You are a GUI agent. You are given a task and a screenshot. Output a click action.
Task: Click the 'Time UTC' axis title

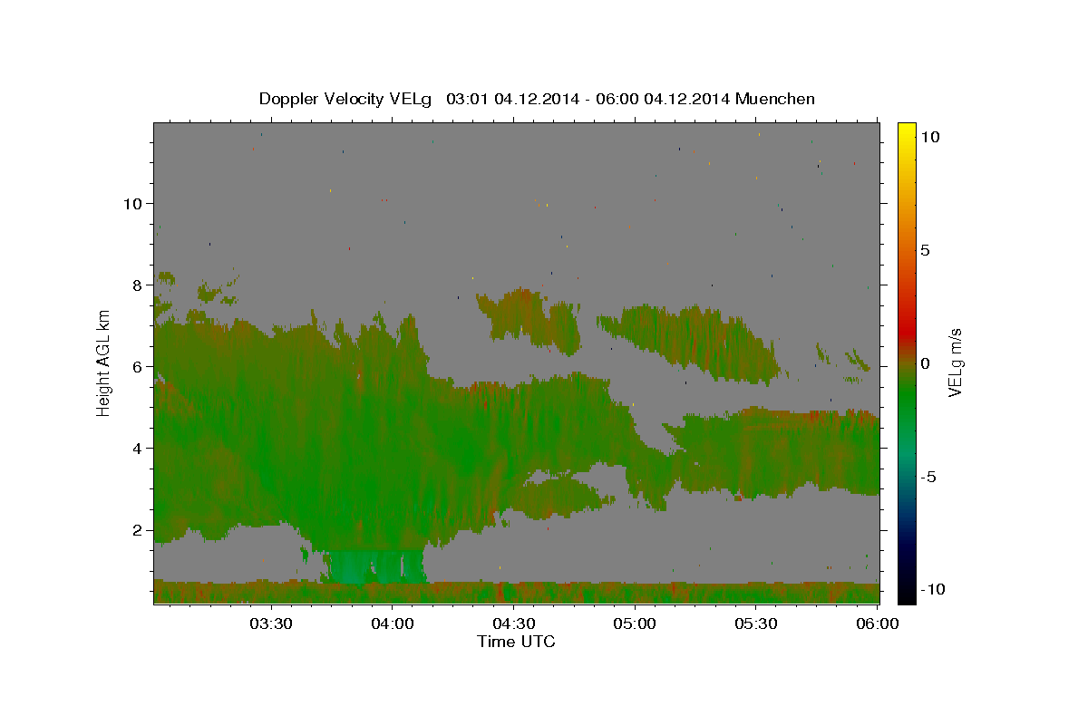(516, 642)
